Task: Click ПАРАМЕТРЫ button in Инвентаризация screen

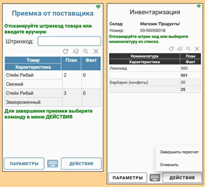Action: point(128,178)
